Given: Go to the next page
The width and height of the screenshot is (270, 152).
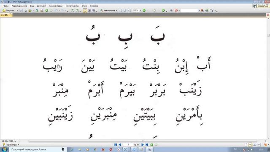Looking at the screenshot, I should pos(143,145).
